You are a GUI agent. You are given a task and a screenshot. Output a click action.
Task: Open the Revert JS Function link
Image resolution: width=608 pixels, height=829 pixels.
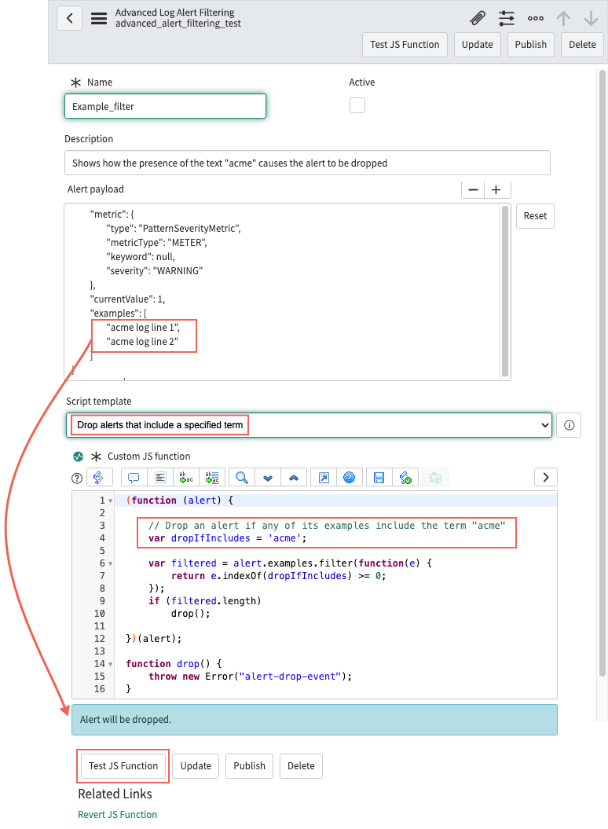(x=117, y=815)
